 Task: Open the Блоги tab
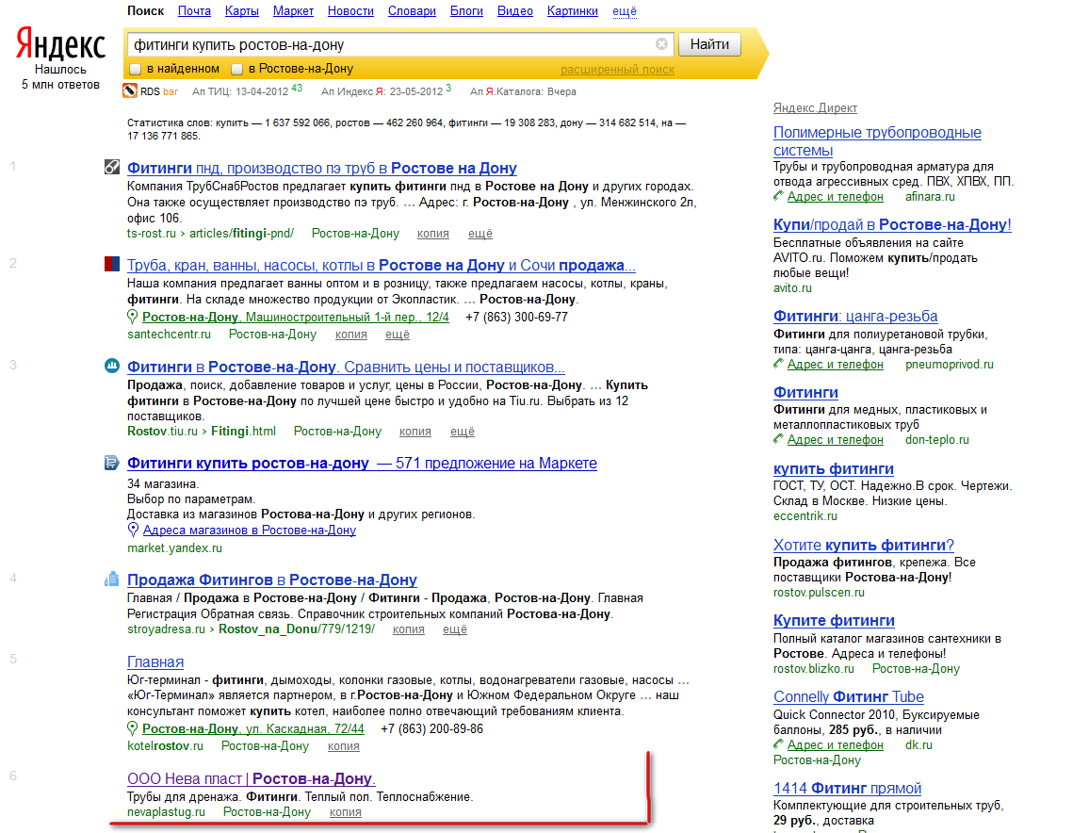click(466, 11)
